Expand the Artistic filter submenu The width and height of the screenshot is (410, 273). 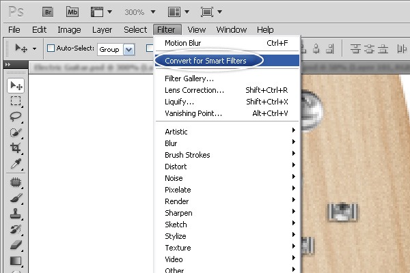tap(227, 132)
